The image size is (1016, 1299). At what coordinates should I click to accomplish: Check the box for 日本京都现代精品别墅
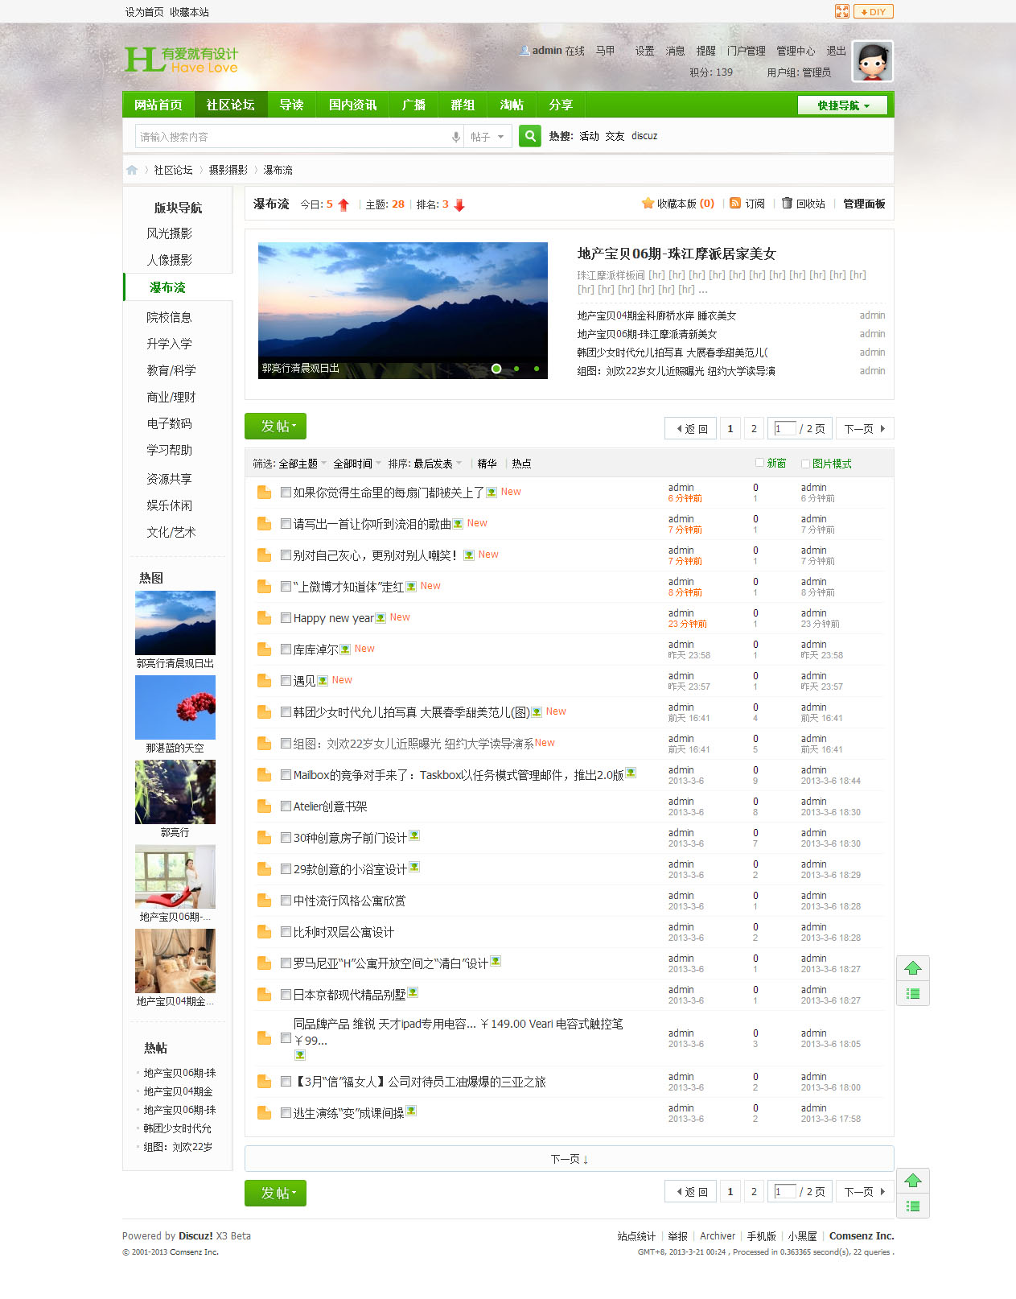pos(286,994)
